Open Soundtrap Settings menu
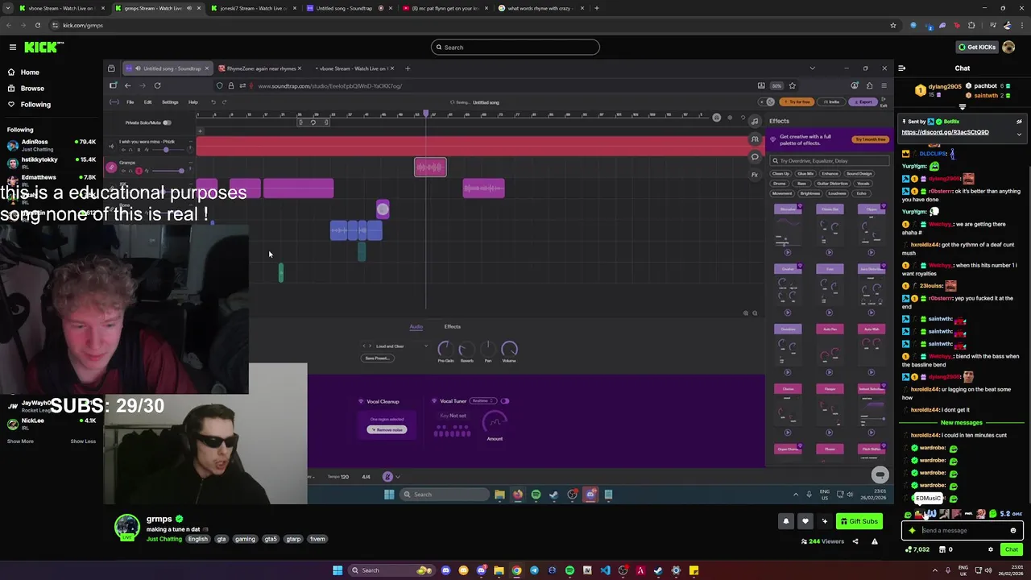Viewport: 1031px width, 580px height. click(170, 102)
